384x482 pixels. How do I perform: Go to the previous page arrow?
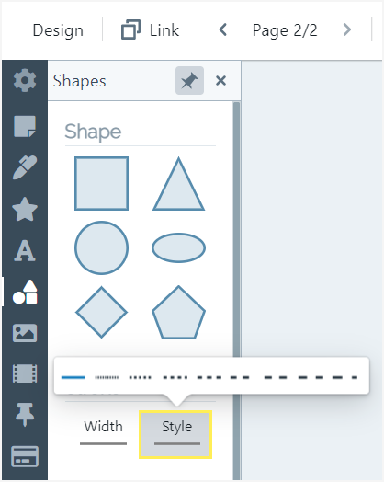(223, 29)
